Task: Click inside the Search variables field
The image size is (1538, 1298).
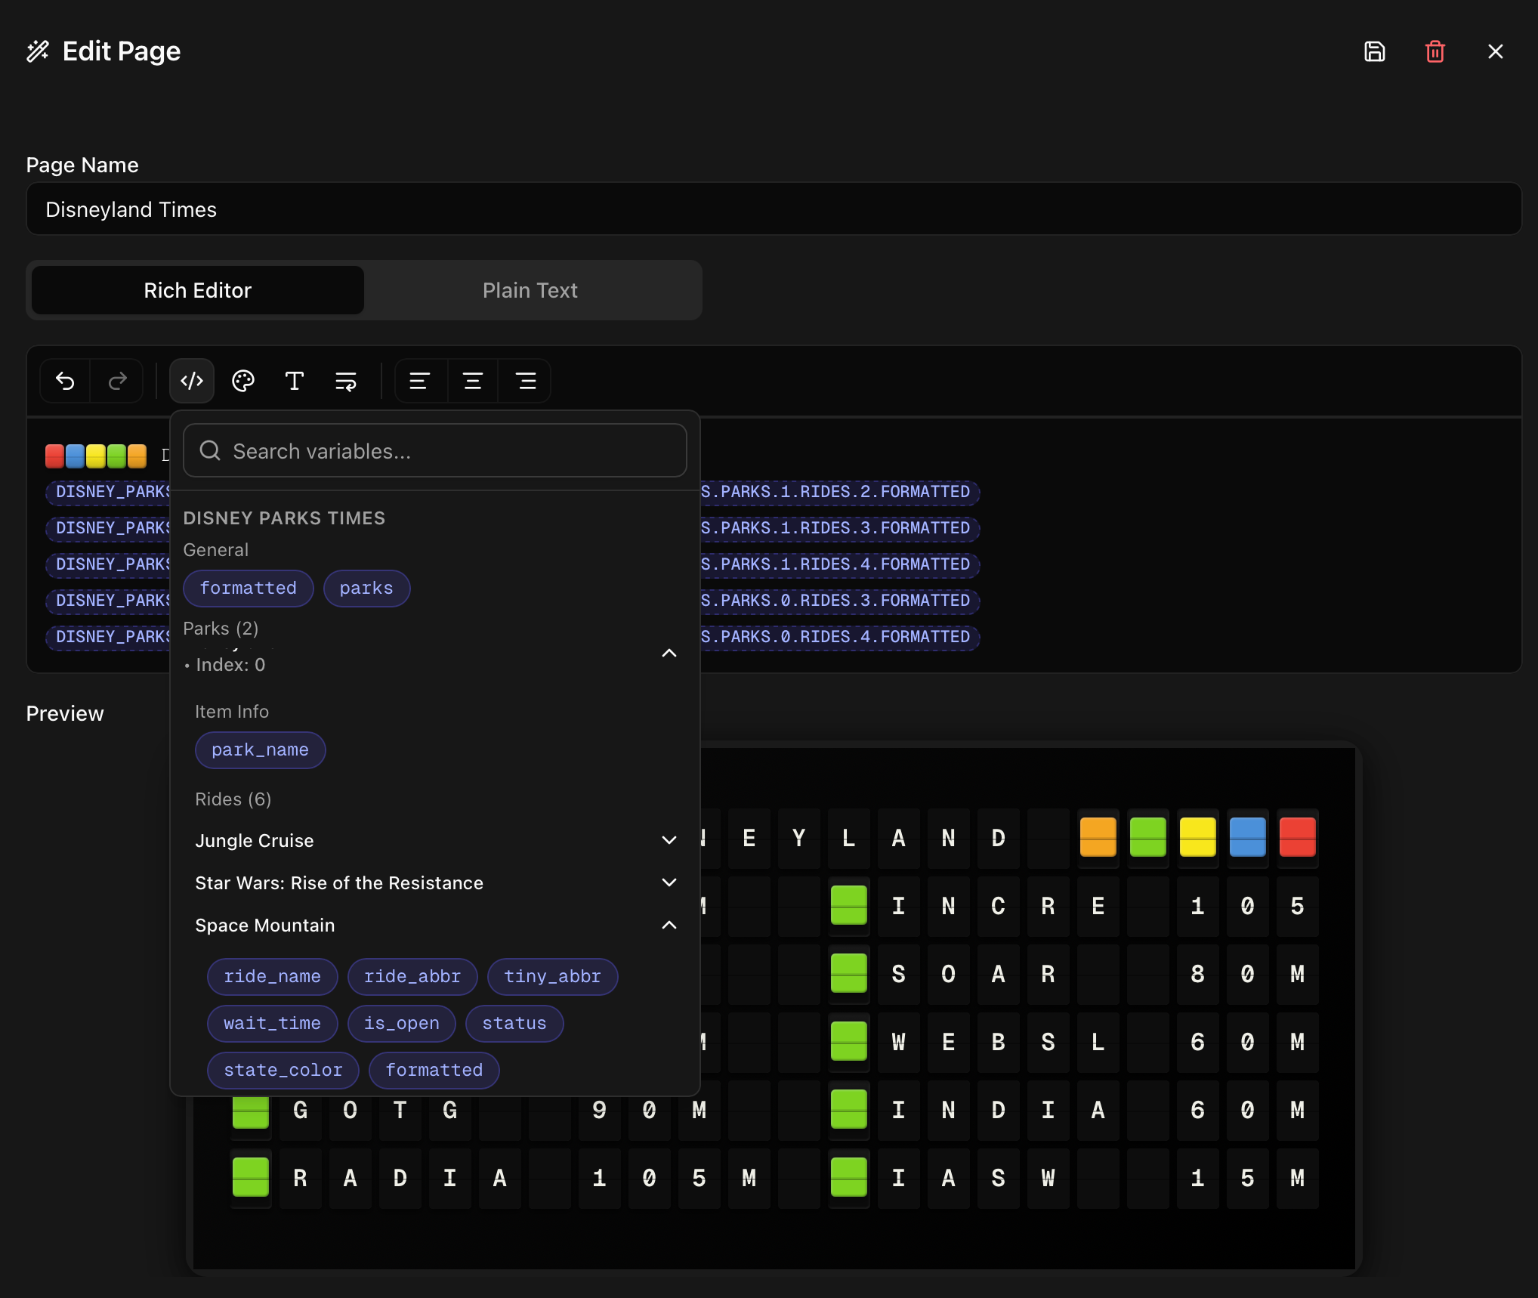Action: coord(434,450)
